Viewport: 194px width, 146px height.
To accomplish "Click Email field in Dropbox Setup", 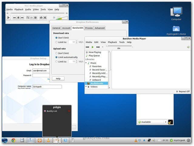I will point(41,71).
